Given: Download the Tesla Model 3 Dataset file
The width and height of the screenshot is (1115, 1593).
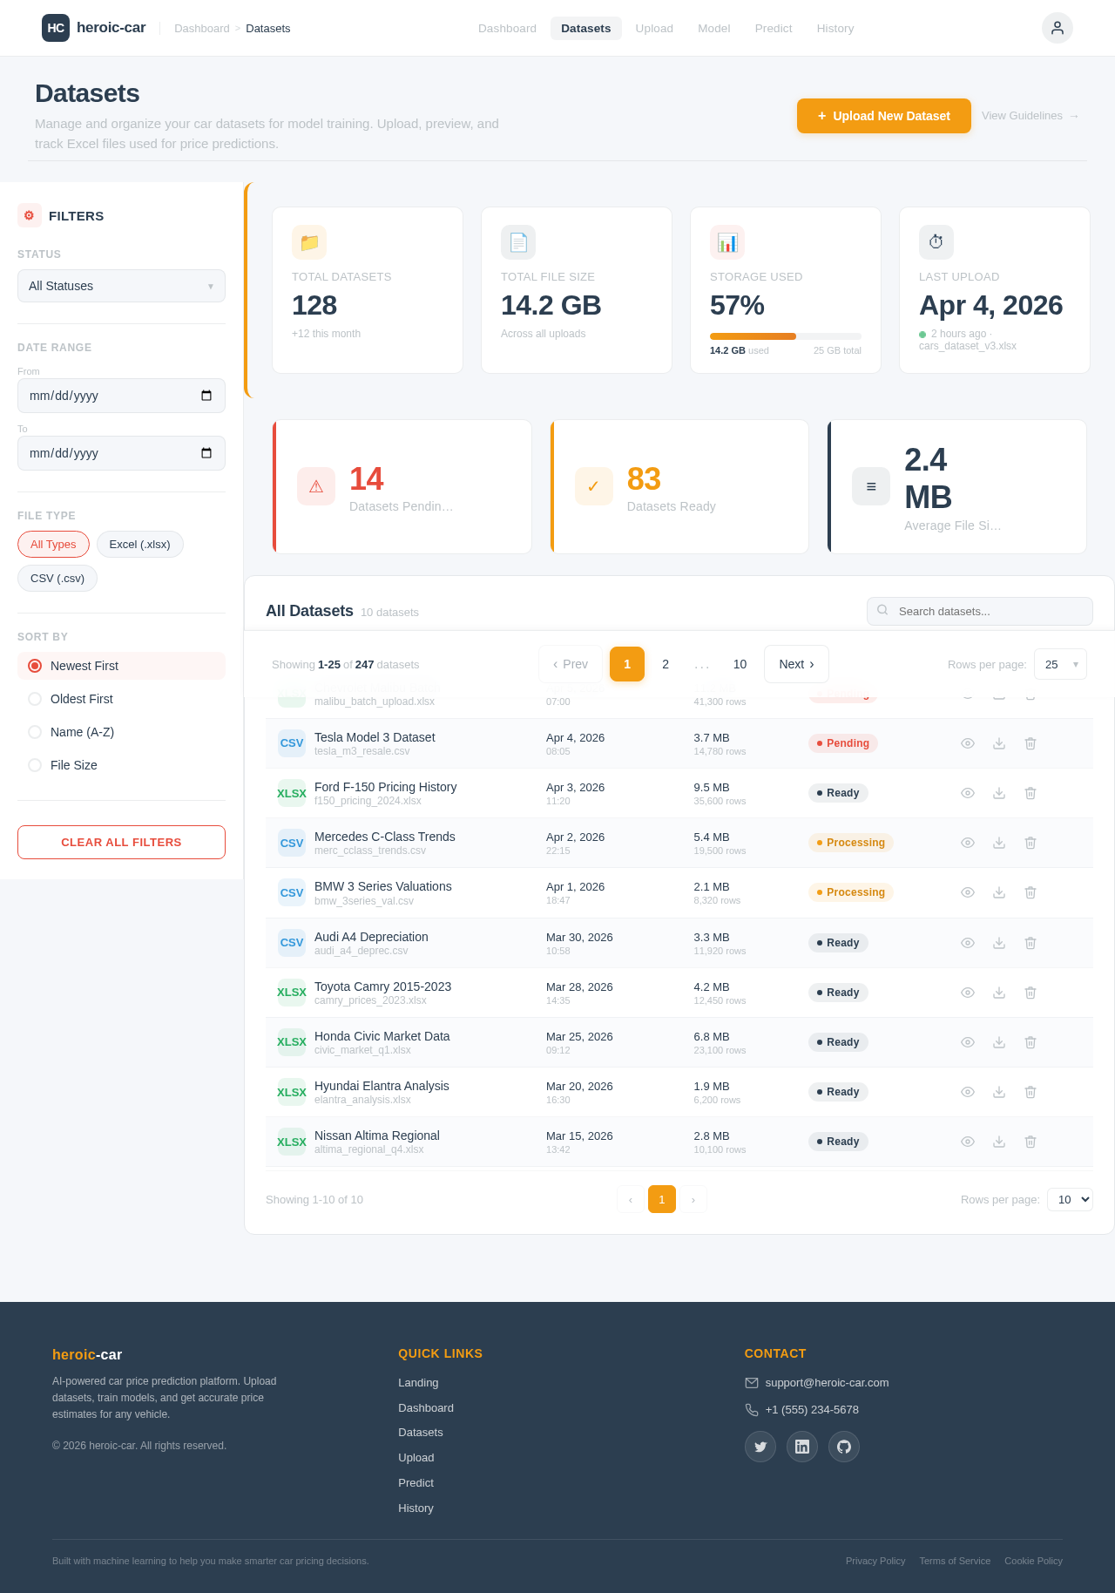Looking at the screenshot, I should pyautogui.click(x=999, y=743).
